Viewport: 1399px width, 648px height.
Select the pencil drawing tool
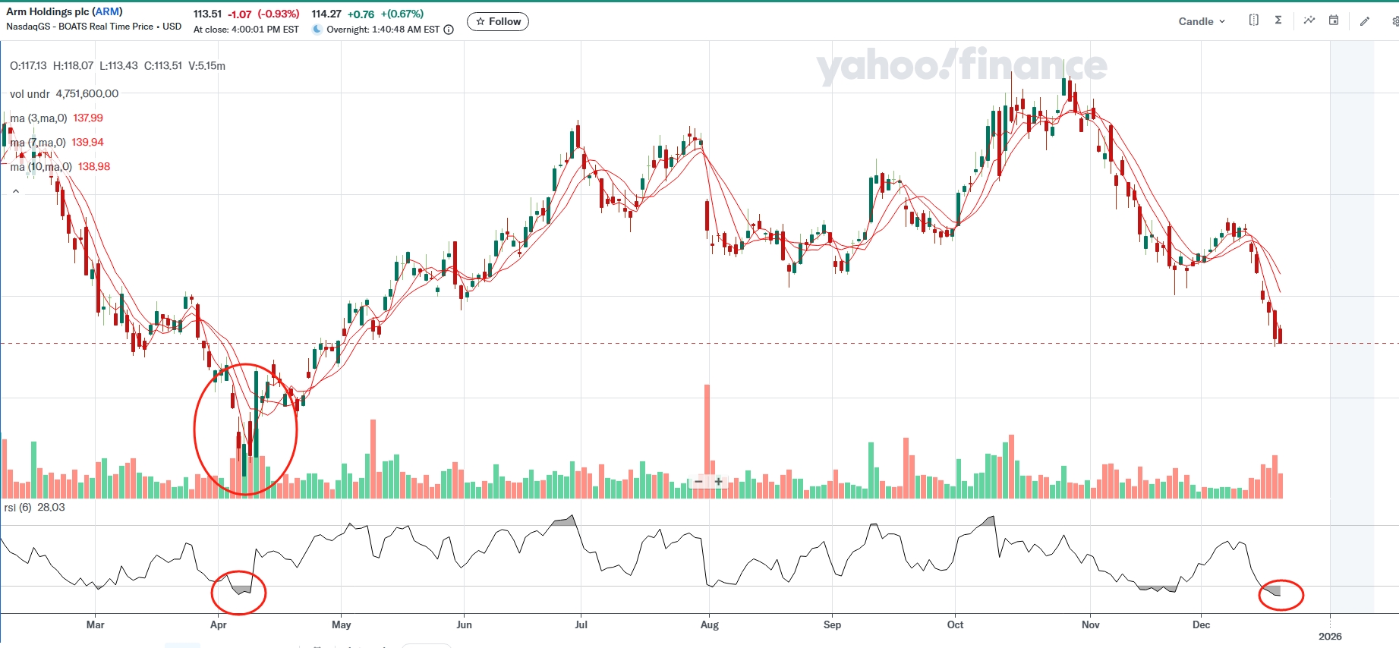pyautogui.click(x=1365, y=21)
